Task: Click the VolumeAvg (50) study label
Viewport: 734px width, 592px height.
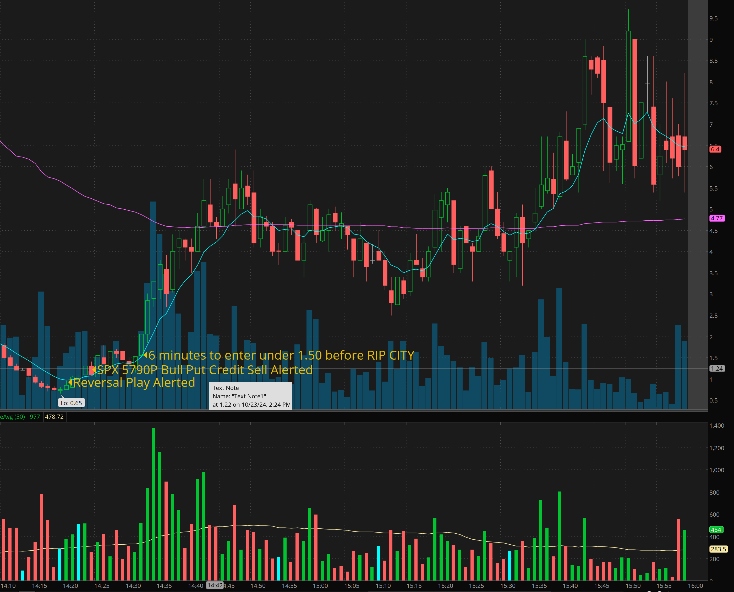Action: [13, 417]
